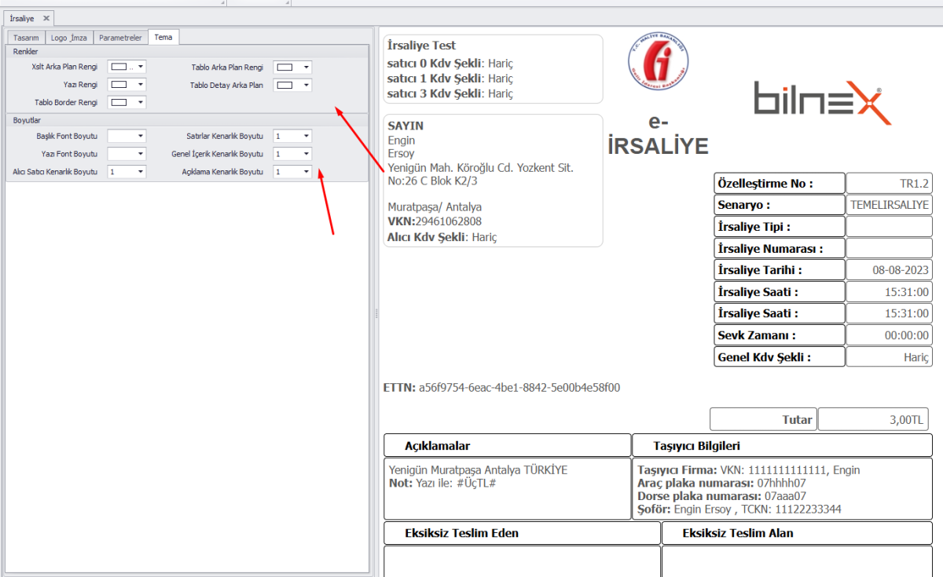This screenshot has width=943, height=577.
Task: Click the Tablo Border Rengi color swatch
Action: click(x=119, y=102)
